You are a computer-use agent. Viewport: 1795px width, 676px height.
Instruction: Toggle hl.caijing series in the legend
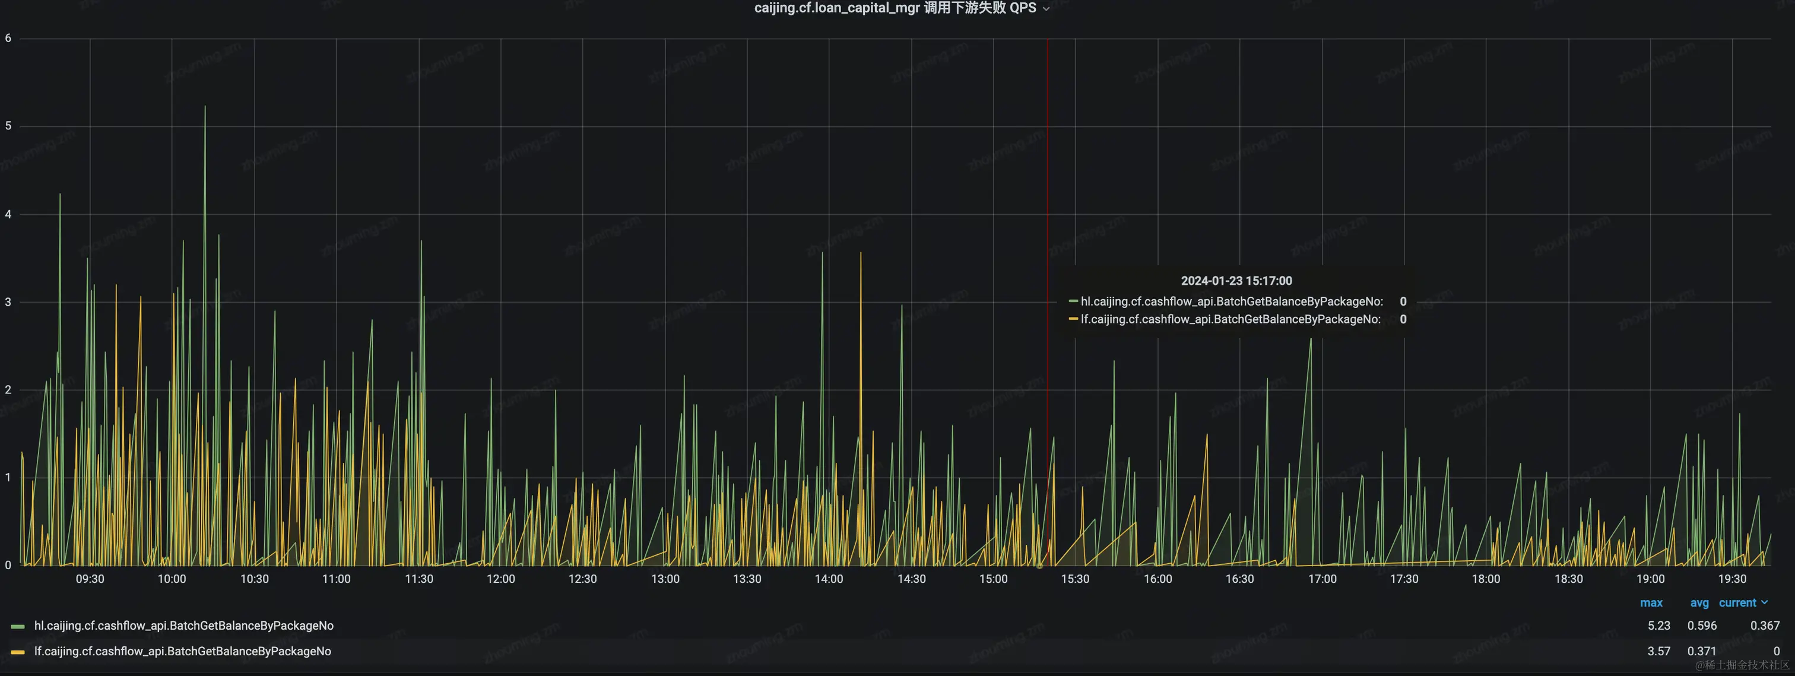coord(183,626)
